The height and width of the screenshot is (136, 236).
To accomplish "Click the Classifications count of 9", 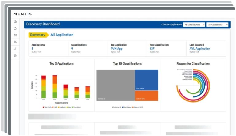I will coord(72,49).
